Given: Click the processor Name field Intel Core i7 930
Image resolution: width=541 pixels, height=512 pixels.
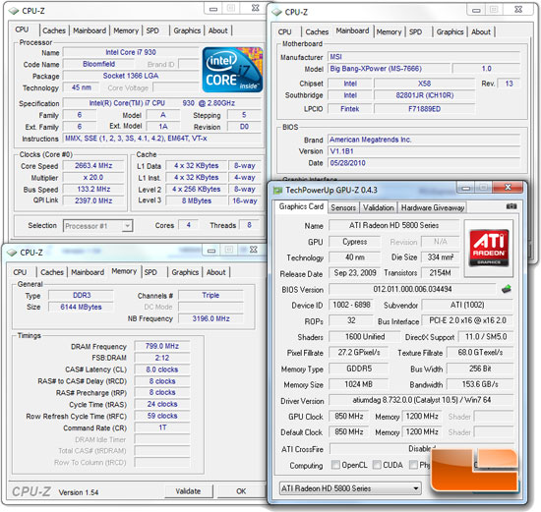Looking at the screenshot, I should pos(131,52).
